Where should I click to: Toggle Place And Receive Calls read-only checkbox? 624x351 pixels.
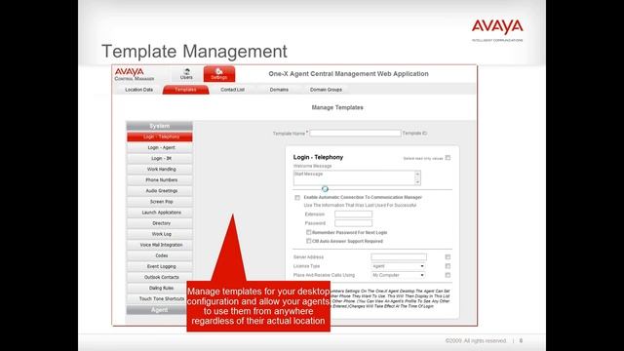(448, 275)
